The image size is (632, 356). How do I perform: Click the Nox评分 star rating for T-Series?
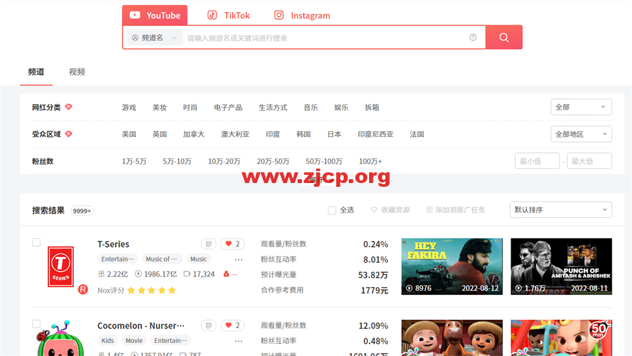[152, 290]
